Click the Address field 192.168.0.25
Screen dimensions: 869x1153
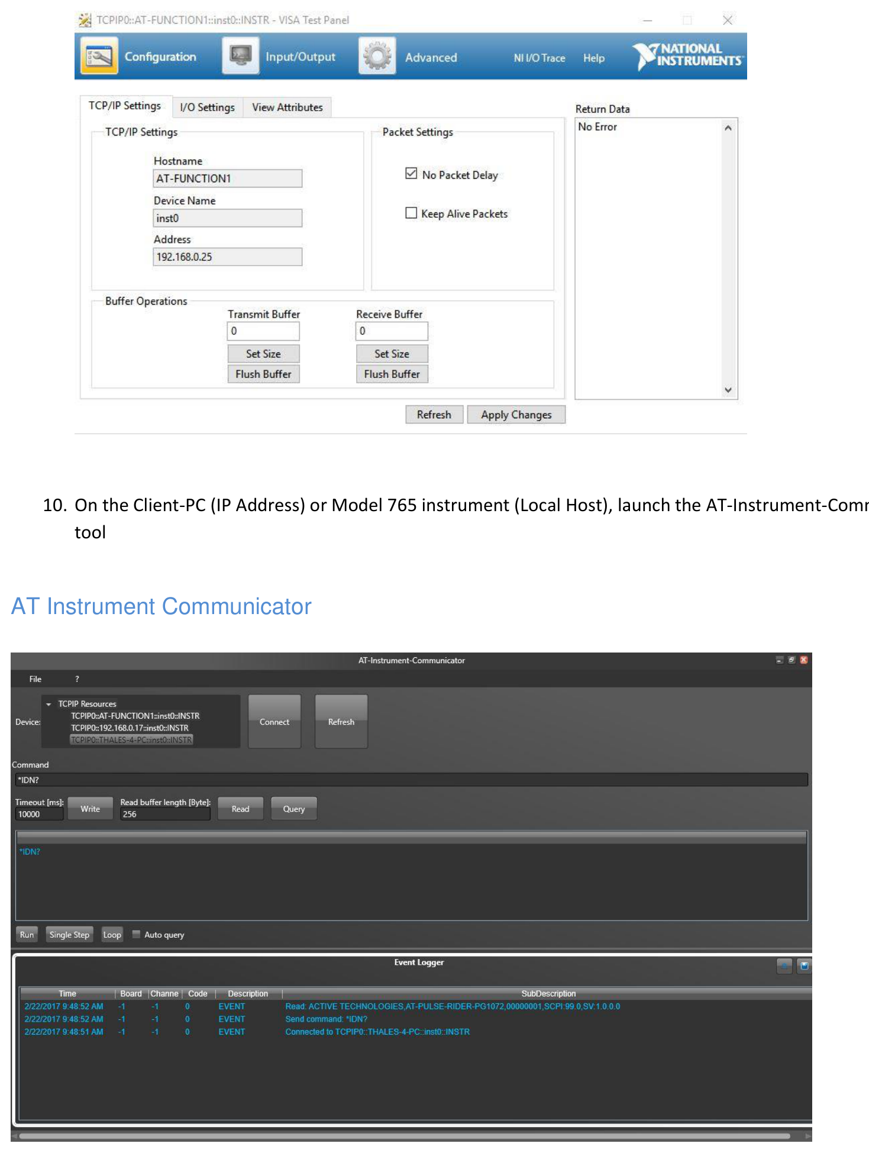(228, 257)
